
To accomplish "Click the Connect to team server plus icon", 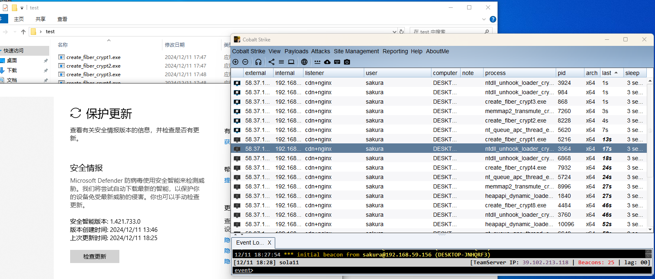I will point(235,62).
